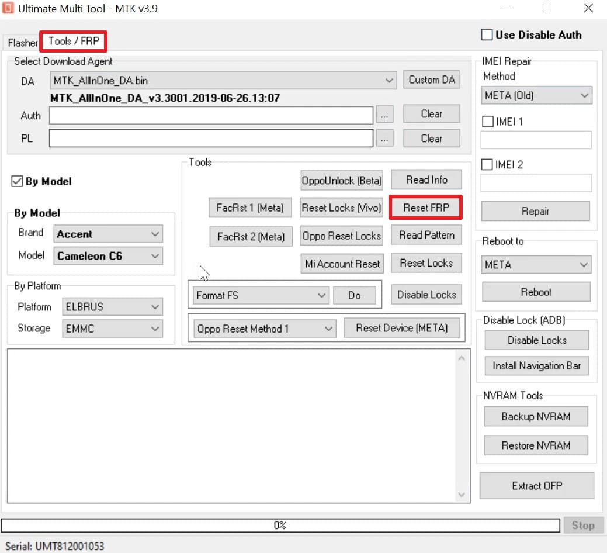Open the Brand dropdown showing Accent
607x553 pixels.
108,234
